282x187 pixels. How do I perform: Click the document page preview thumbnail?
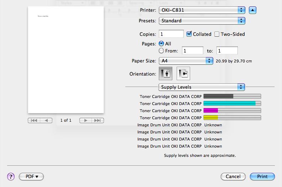pyautogui.click(x=66, y=60)
